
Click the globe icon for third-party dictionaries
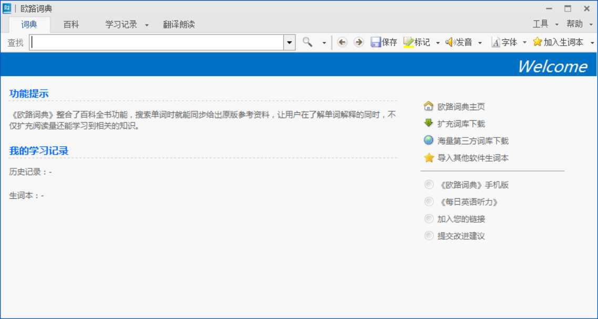pyautogui.click(x=429, y=140)
